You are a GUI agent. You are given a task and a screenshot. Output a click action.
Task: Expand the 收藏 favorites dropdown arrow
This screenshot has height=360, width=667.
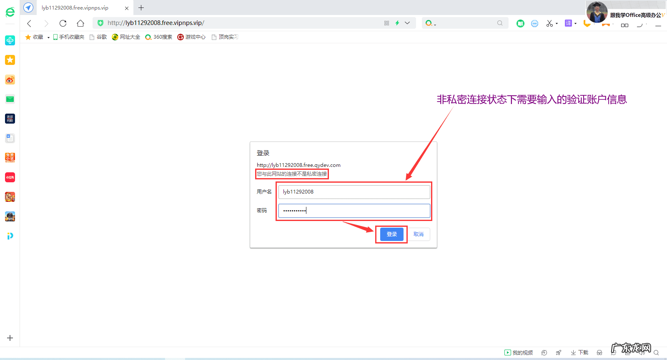coord(48,37)
